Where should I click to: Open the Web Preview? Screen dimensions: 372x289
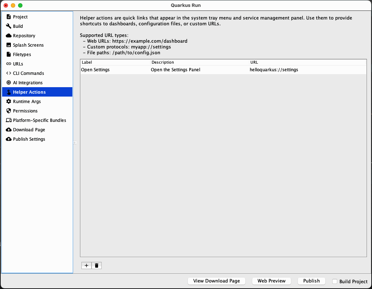click(x=271, y=281)
